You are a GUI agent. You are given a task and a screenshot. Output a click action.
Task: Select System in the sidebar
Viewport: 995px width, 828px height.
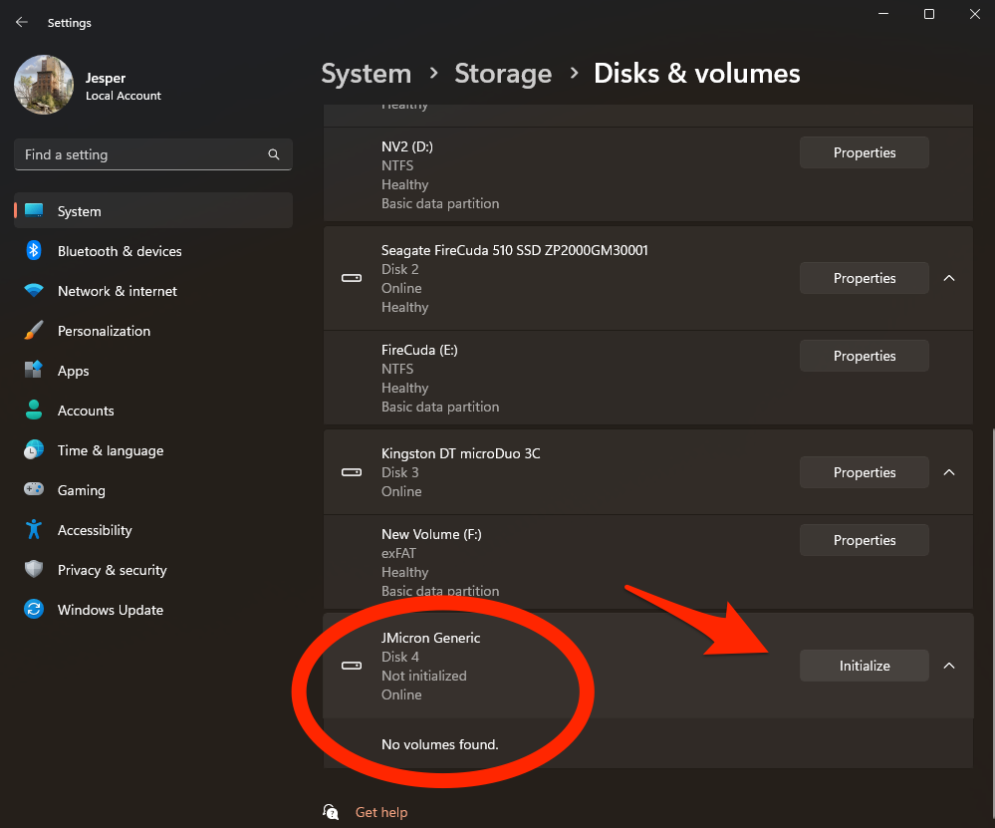click(x=153, y=211)
